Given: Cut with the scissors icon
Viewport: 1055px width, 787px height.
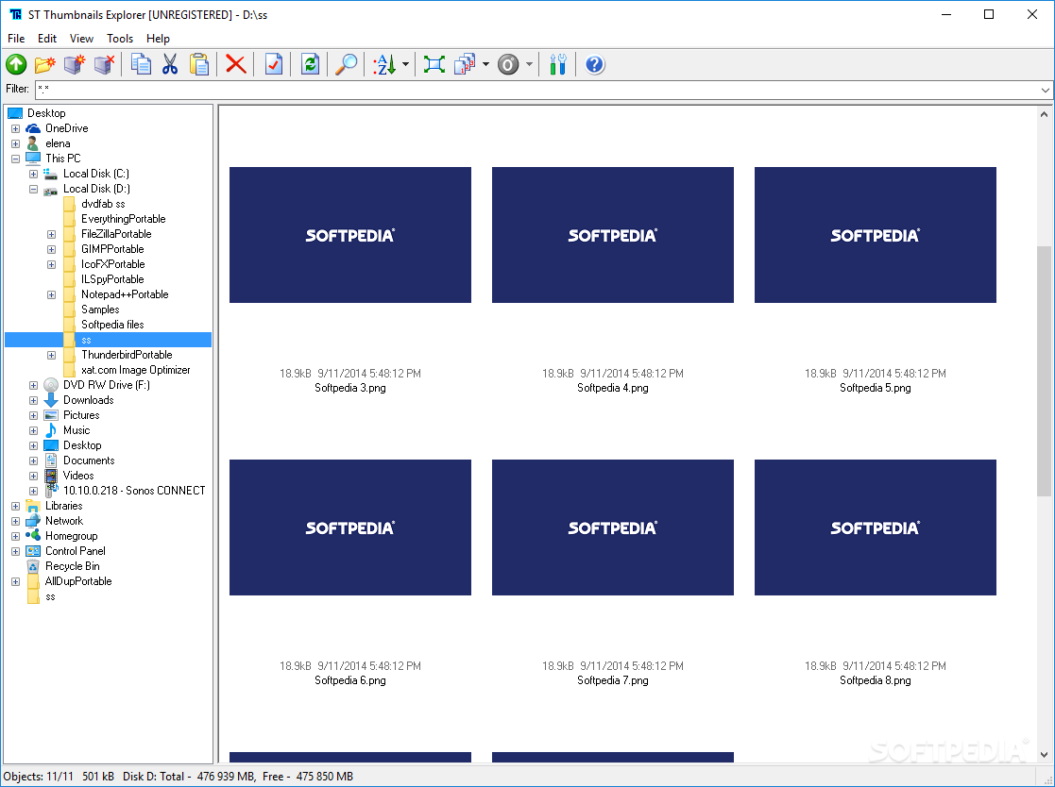Looking at the screenshot, I should (x=170, y=64).
